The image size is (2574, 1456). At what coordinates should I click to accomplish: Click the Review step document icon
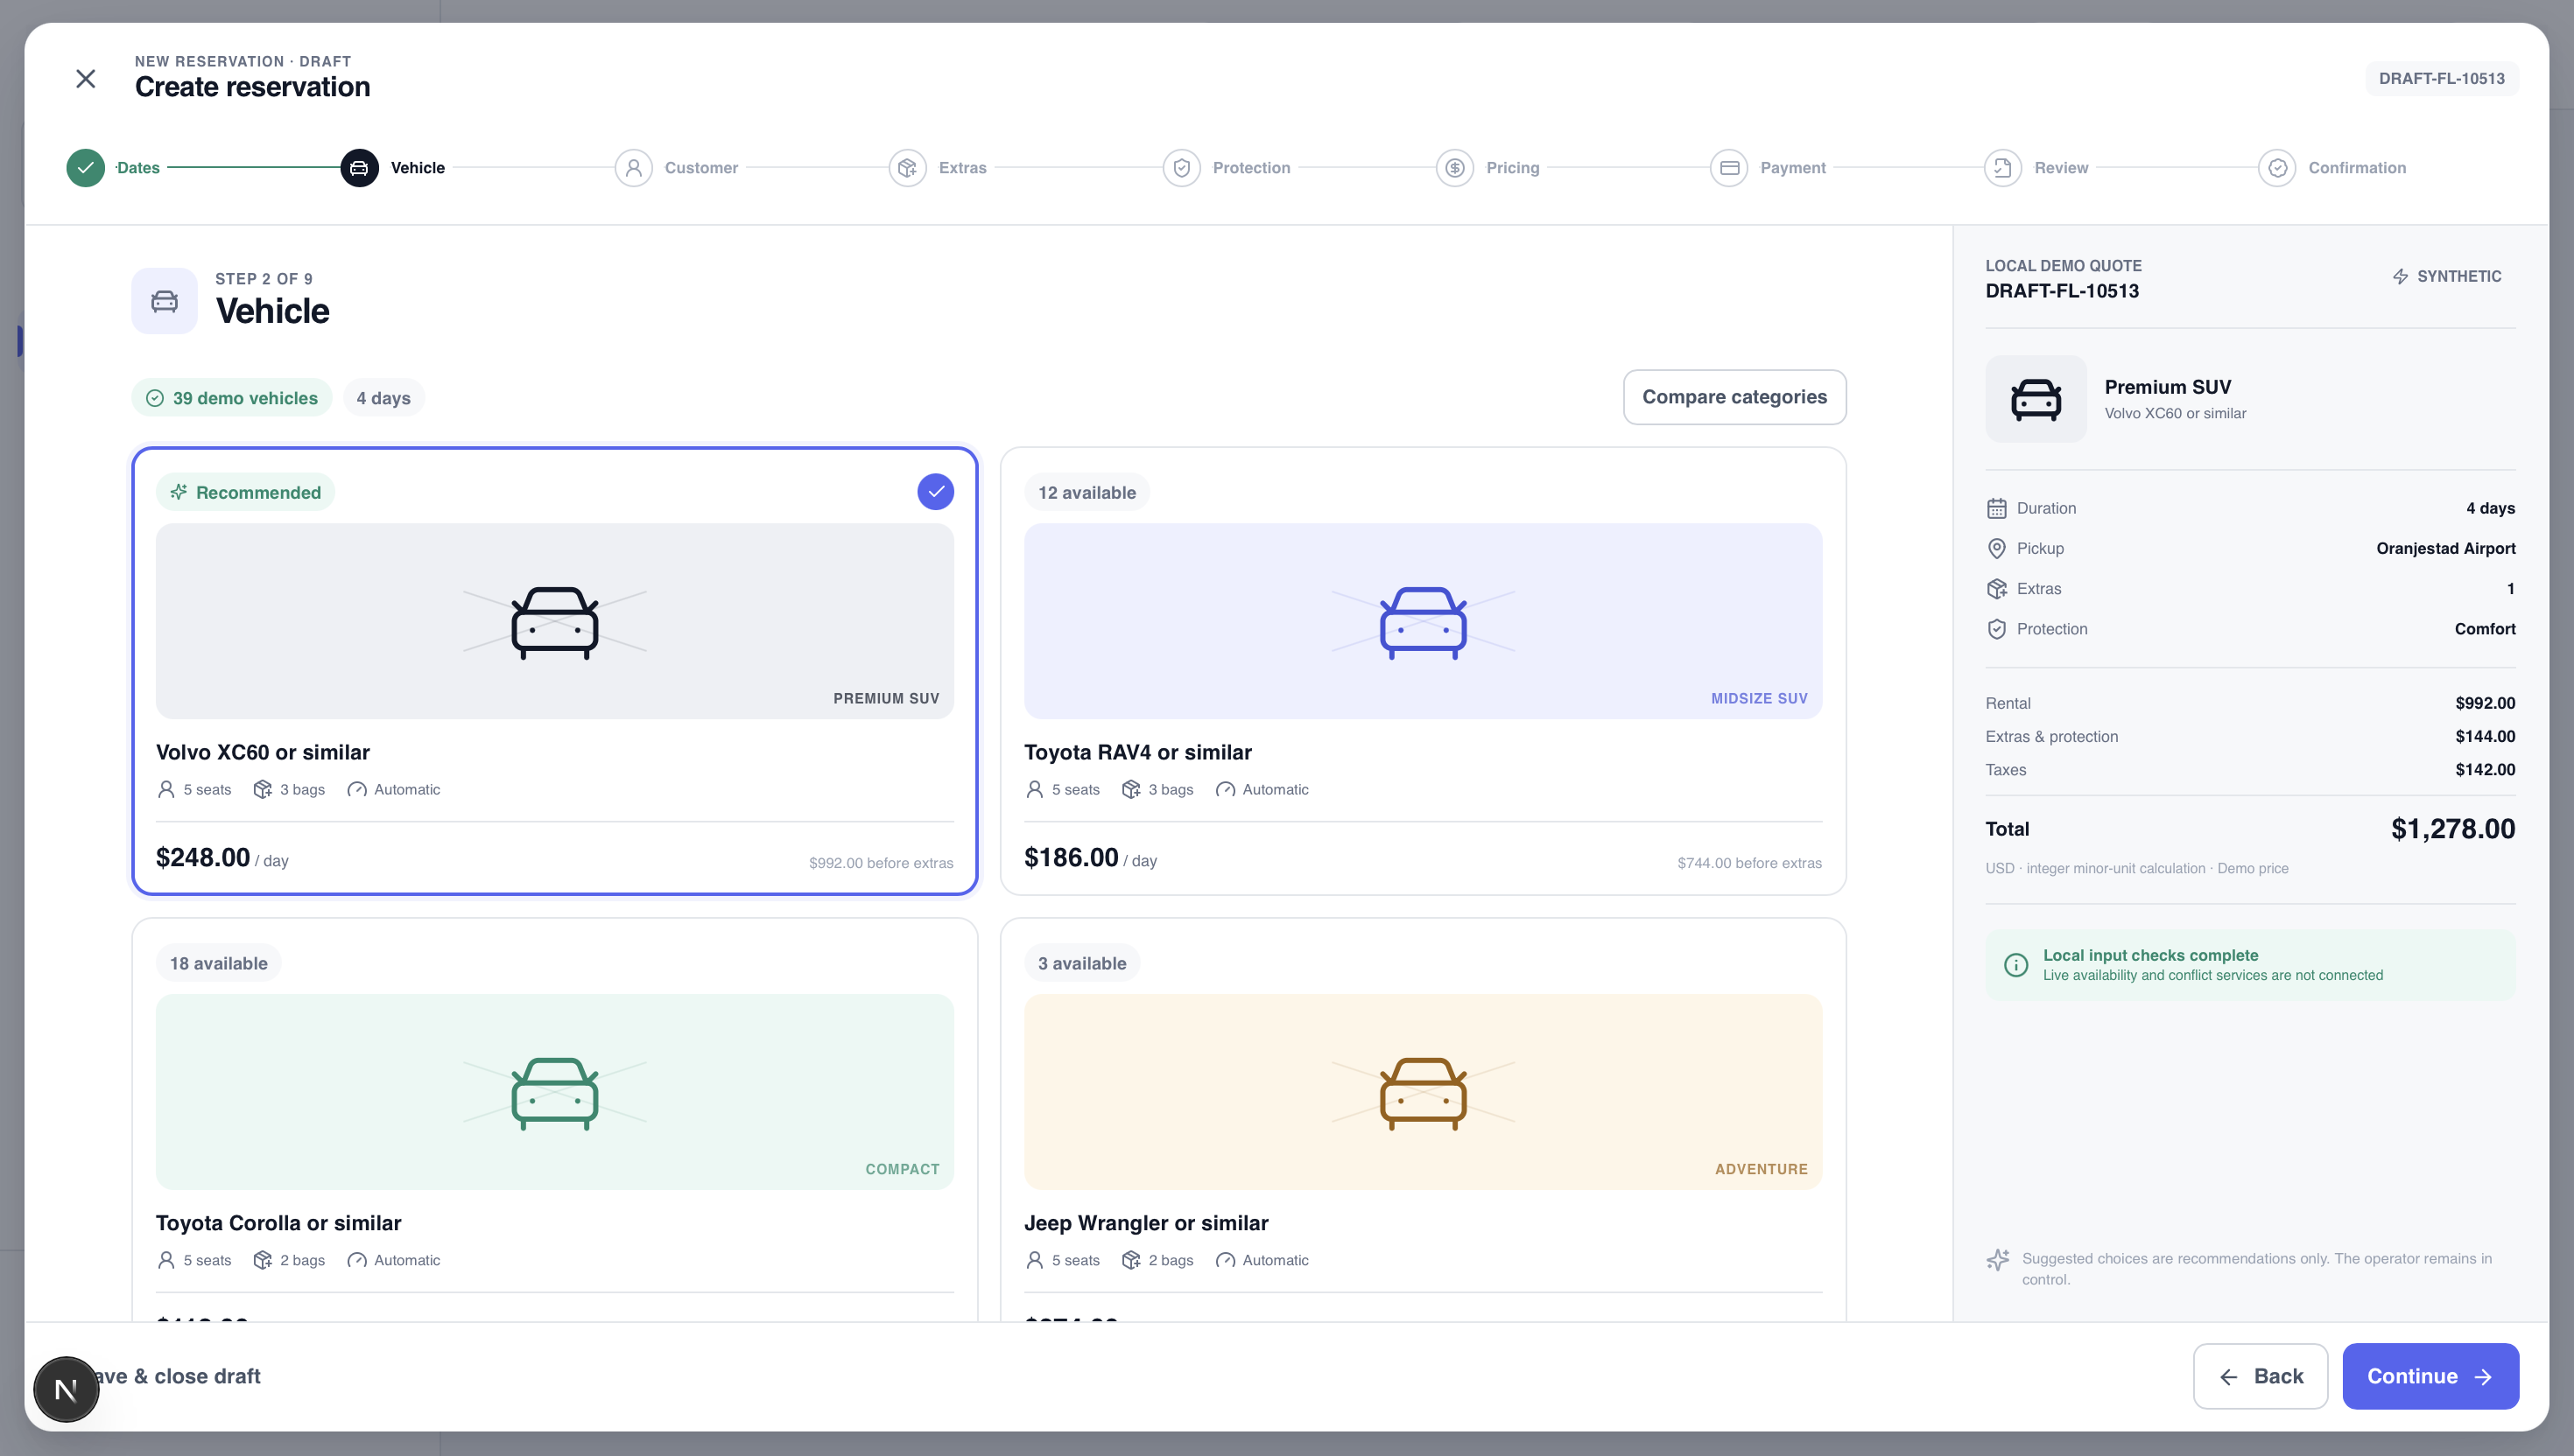pyautogui.click(x=2003, y=168)
